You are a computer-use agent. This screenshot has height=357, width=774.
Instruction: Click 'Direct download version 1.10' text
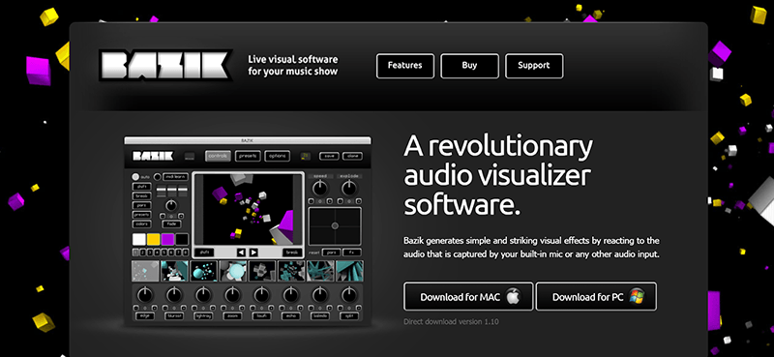[451, 321]
